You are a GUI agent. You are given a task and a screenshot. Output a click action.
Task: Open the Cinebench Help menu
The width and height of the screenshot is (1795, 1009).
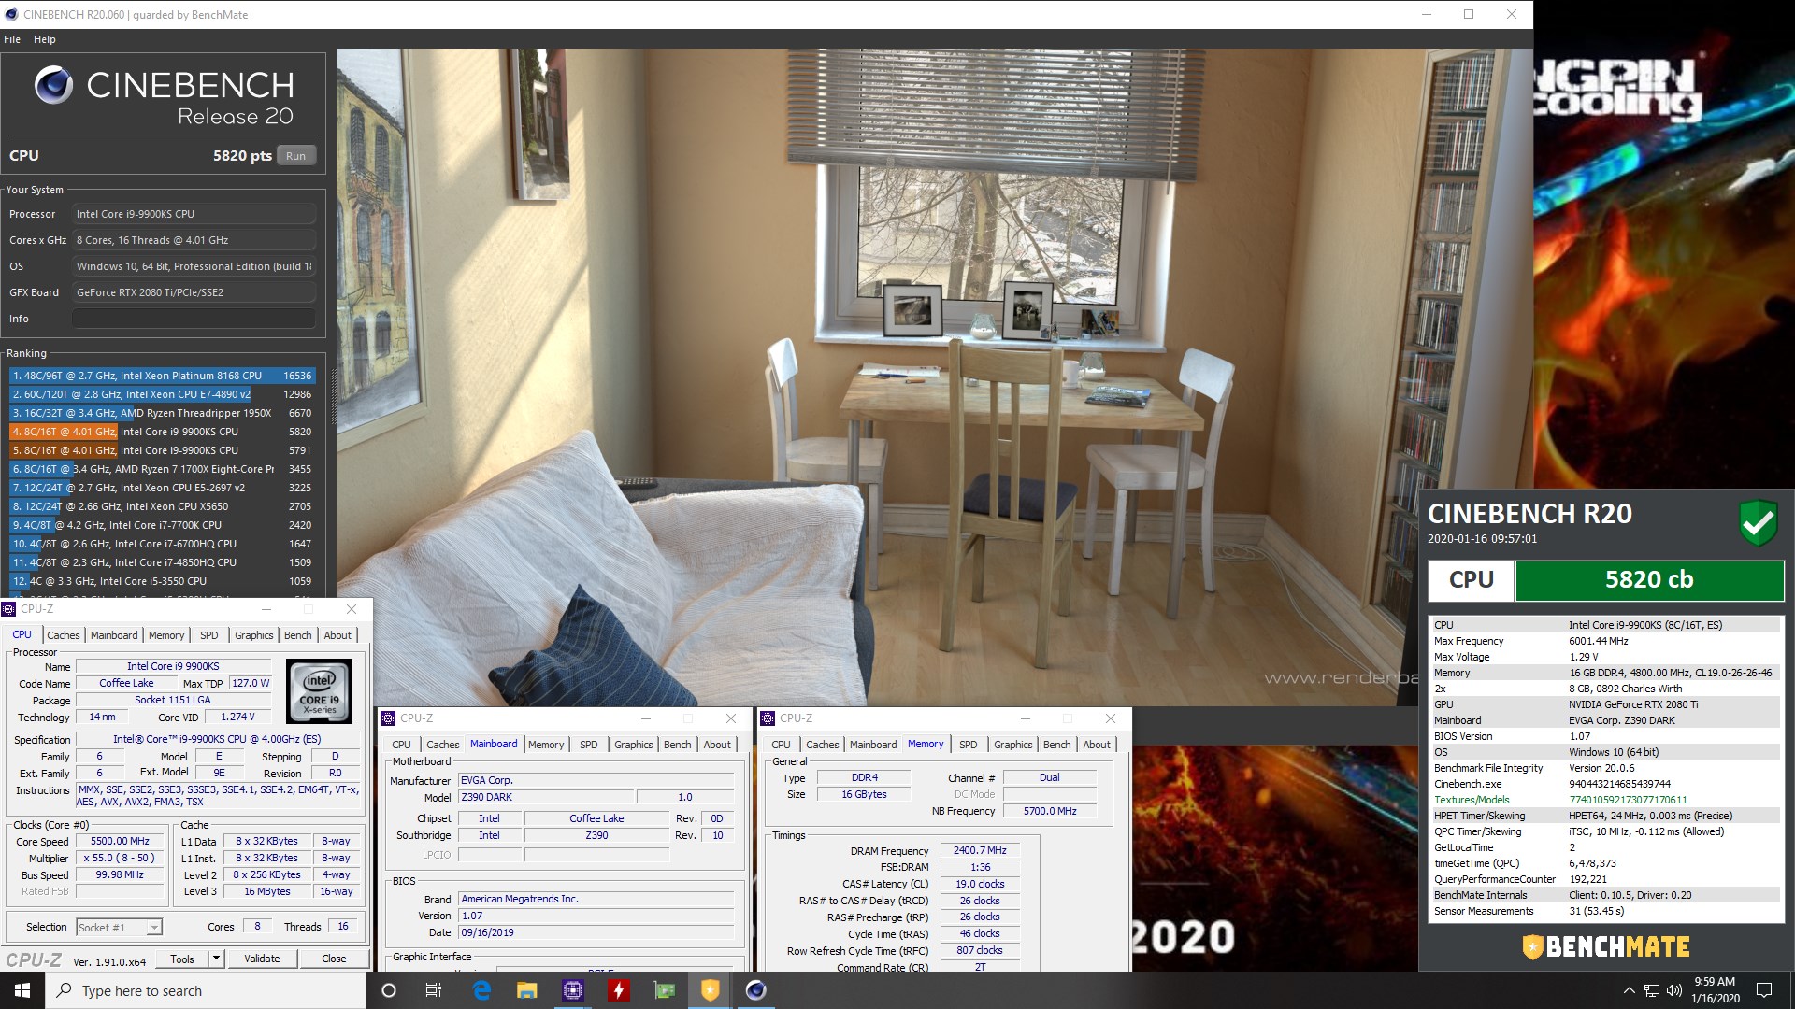[x=45, y=39]
